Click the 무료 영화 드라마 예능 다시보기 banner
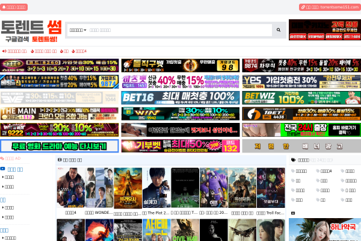The width and height of the screenshot is (361, 241). pos(60,146)
